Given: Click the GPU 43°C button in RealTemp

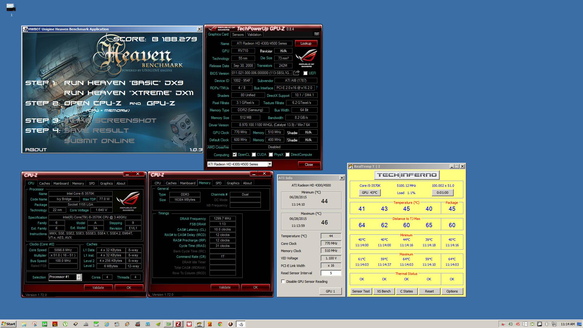Looking at the screenshot, I should pos(370,193).
